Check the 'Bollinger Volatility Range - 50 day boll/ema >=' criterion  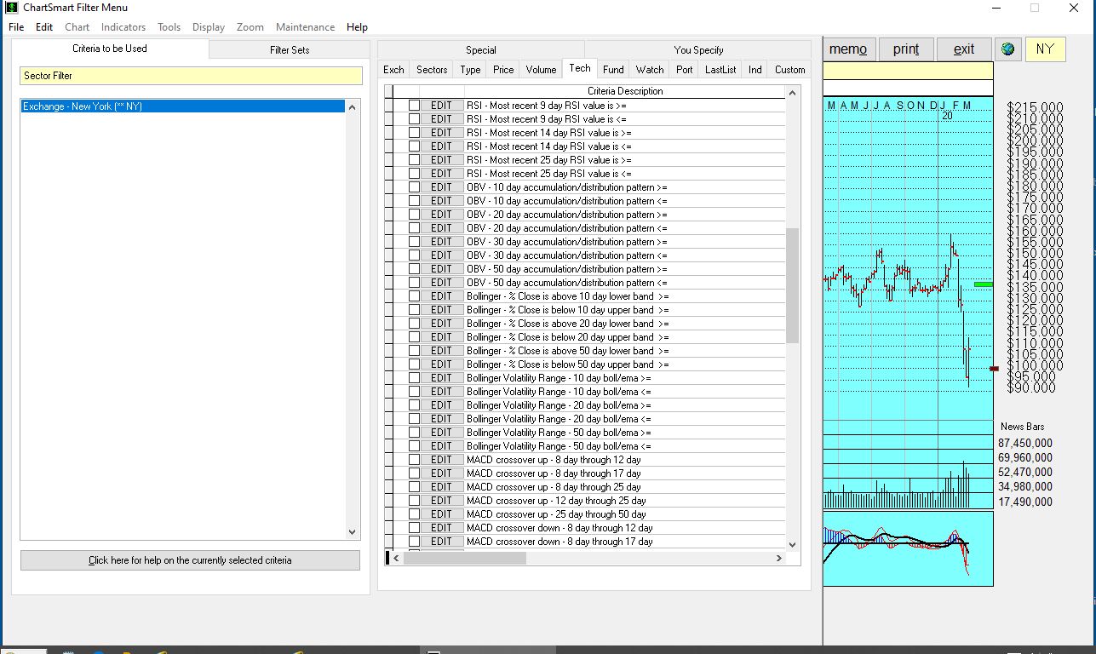click(414, 432)
